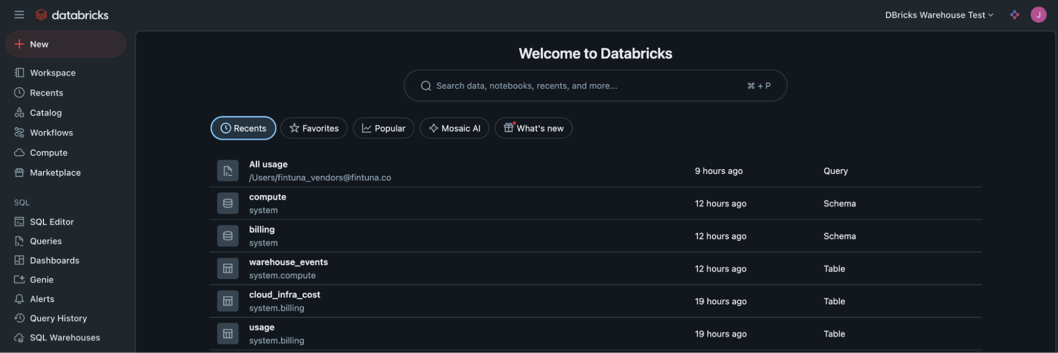The height and width of the screenshot is (353, 1058).
Task: Click the SQL Warehouses icon
Action: 19,337
